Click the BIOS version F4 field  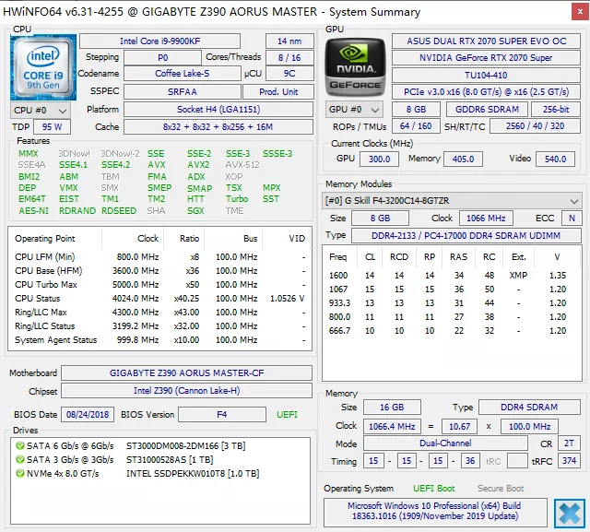[x=222, y=415]
